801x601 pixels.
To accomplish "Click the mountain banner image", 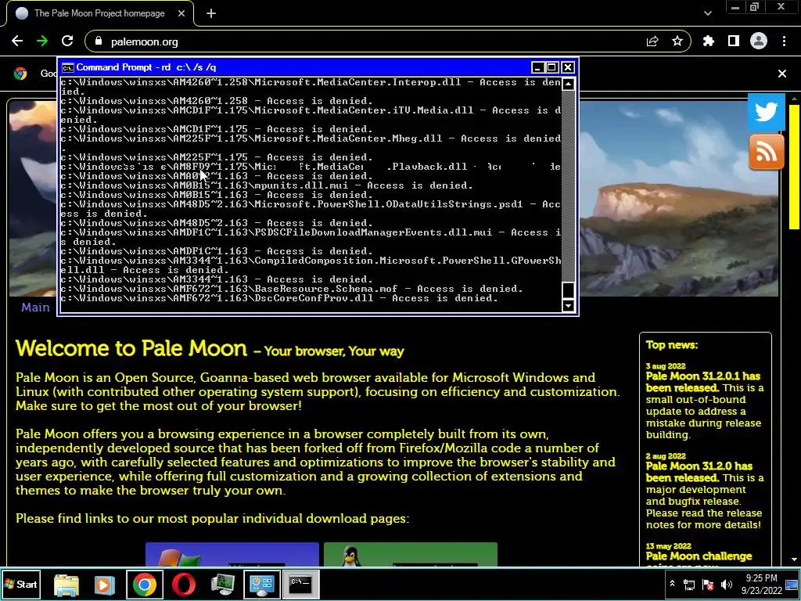I will [x=678, y=198].
